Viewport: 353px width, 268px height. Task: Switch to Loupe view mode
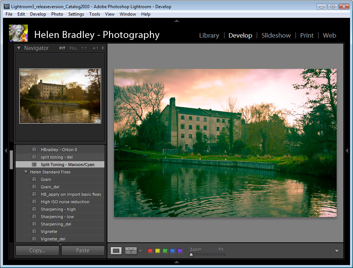116,251
